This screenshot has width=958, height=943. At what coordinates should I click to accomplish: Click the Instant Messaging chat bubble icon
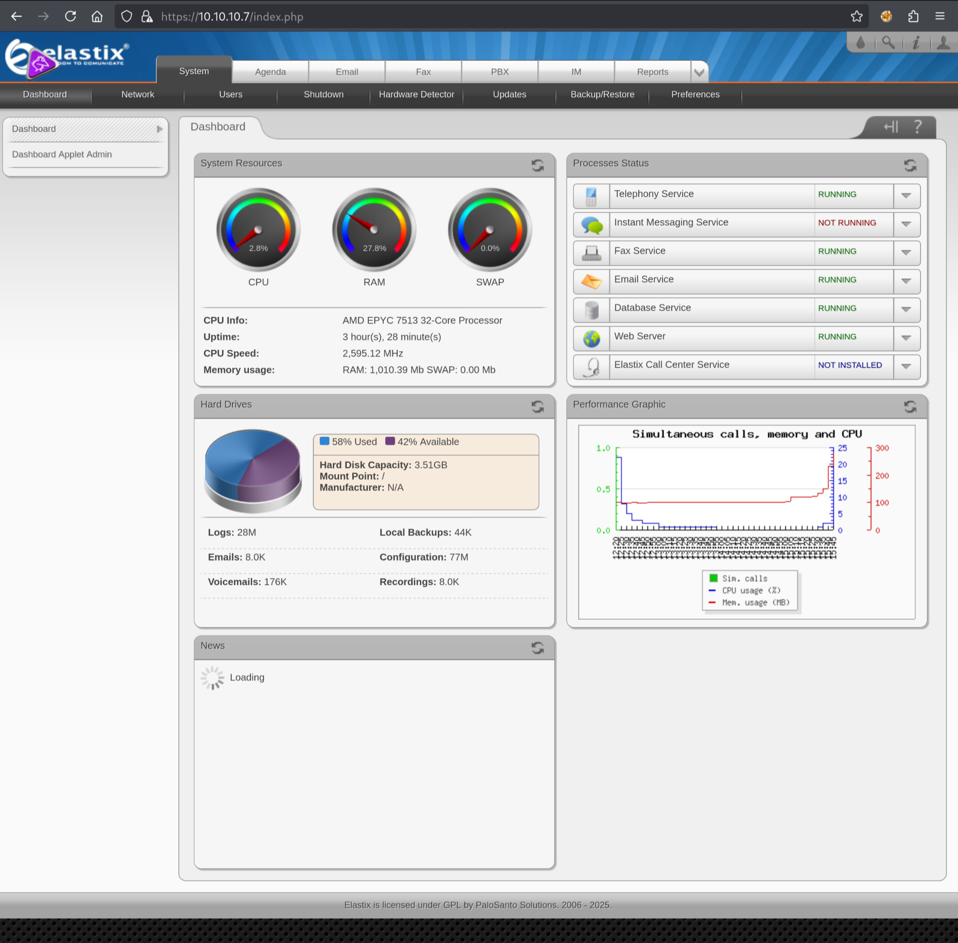click(591, 225)
